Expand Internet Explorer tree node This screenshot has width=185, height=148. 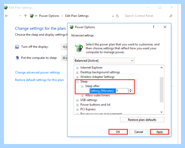[77, 68]
